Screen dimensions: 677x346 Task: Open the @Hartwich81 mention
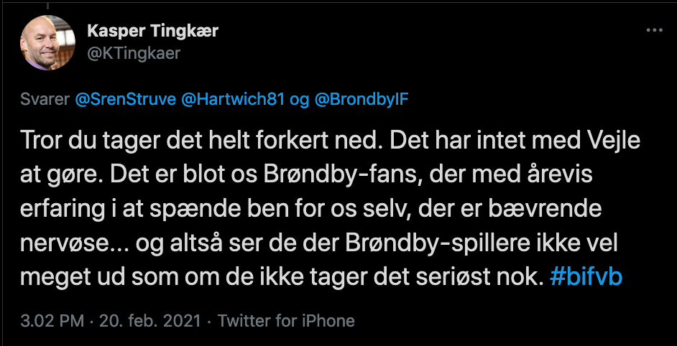click(233, 100)
